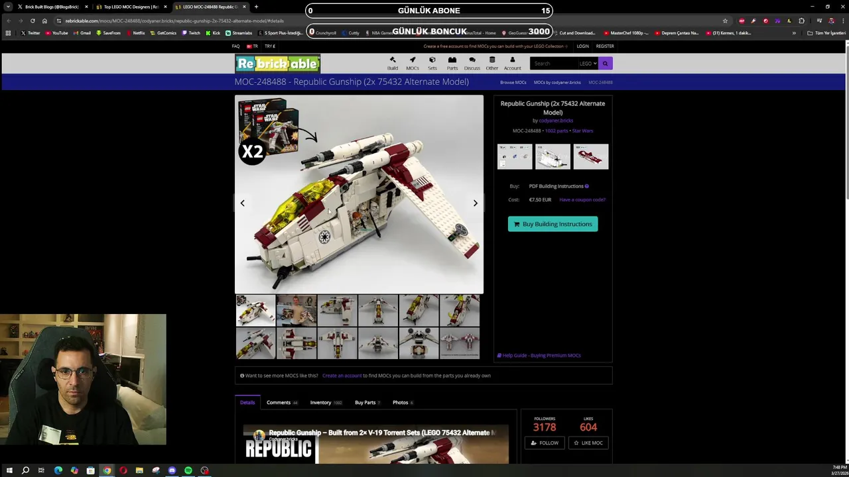Open the codyaner.bricks designer link
The height and width of the screenshot is (477, 849).
coord(556,121)
